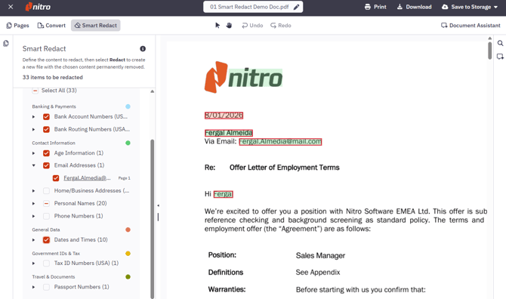Click the highlighted Fergal after Hi
506x299 pixels.
pos(223,194)
